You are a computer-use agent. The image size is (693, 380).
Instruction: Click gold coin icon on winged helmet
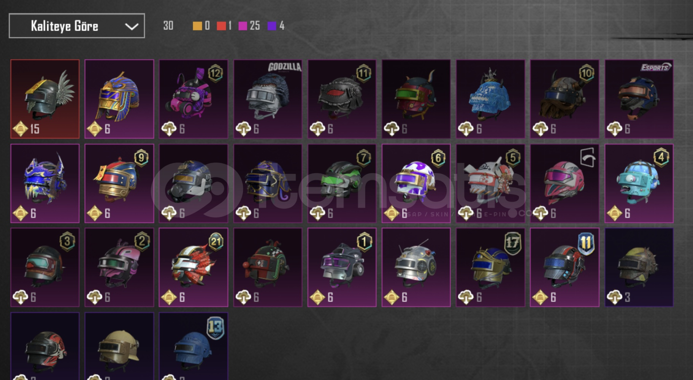pos(20,129)
